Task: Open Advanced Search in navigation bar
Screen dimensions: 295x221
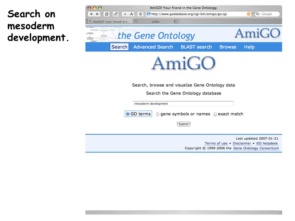Action: [x=153, y=47]
